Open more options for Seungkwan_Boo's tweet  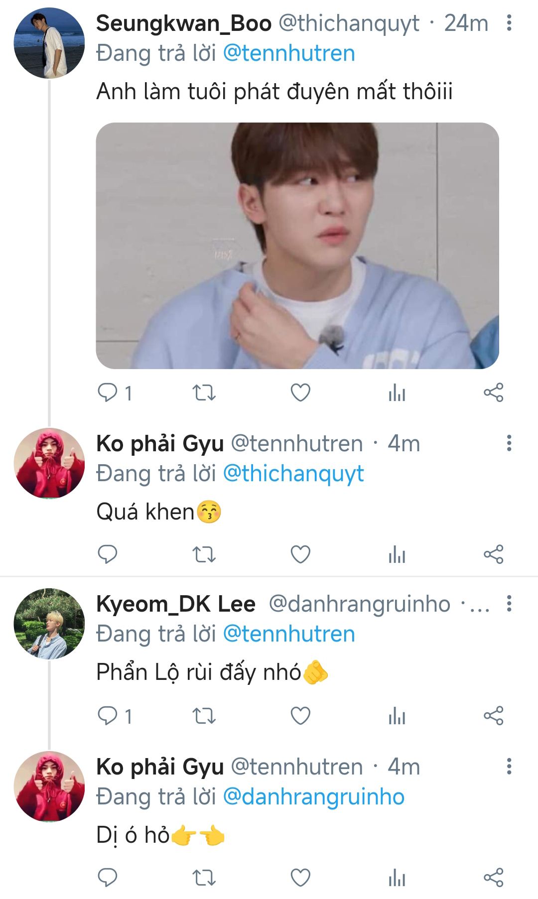click(x=509, y=23)
